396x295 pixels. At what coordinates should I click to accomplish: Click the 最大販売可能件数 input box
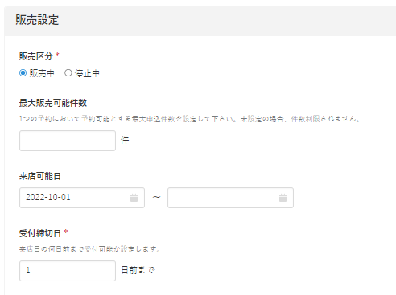68,141
